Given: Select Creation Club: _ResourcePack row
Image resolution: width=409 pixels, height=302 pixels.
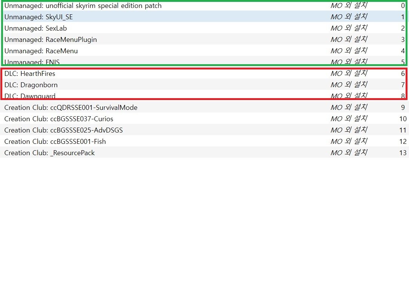Looking at the screenshot, I should point(204,153).
